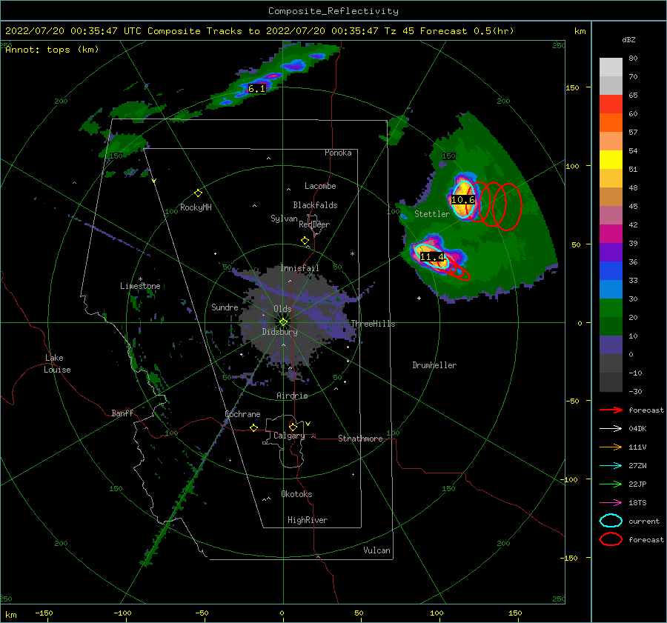Click the Lacombe town label
Image resolution: width=667 pixels, height=623 pixels.
pyautogui.click(x=320, y=186)
